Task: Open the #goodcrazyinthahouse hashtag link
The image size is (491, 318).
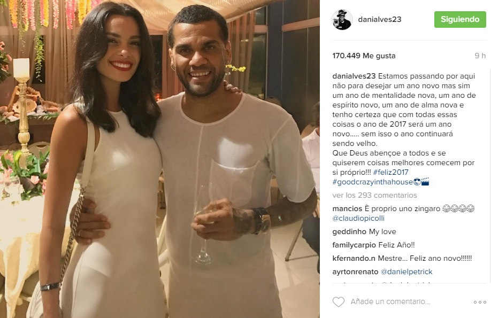Action: coord(373,182)
